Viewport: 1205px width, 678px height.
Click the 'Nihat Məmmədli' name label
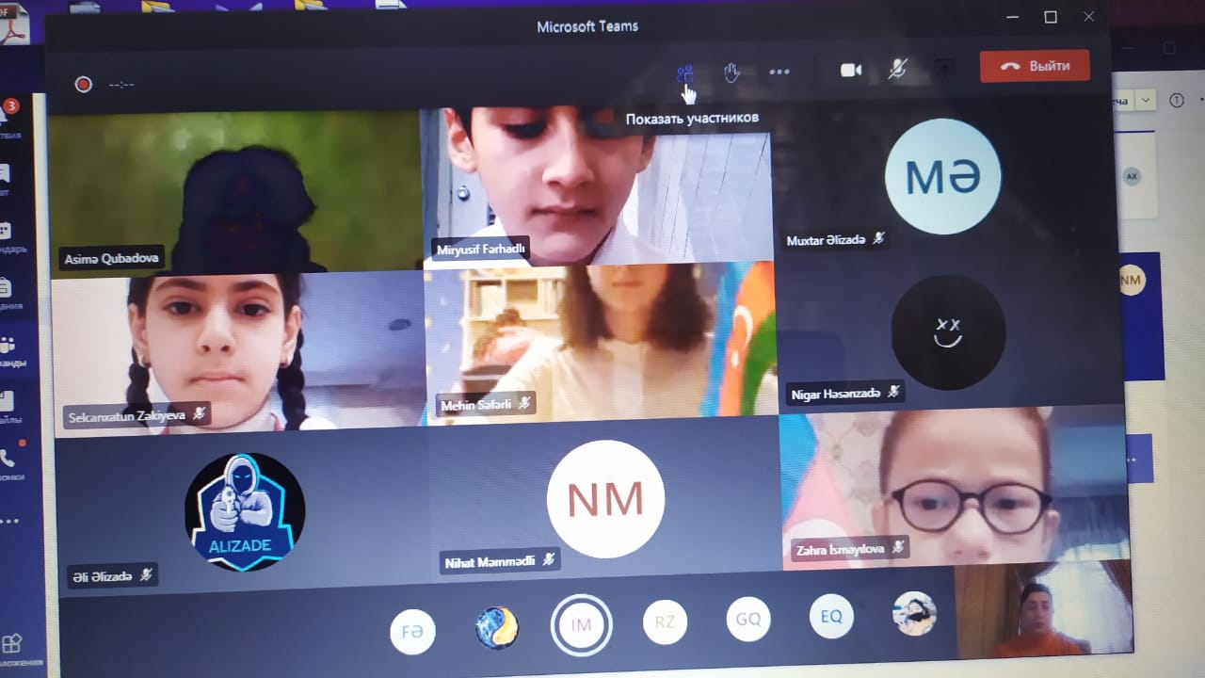501,561
